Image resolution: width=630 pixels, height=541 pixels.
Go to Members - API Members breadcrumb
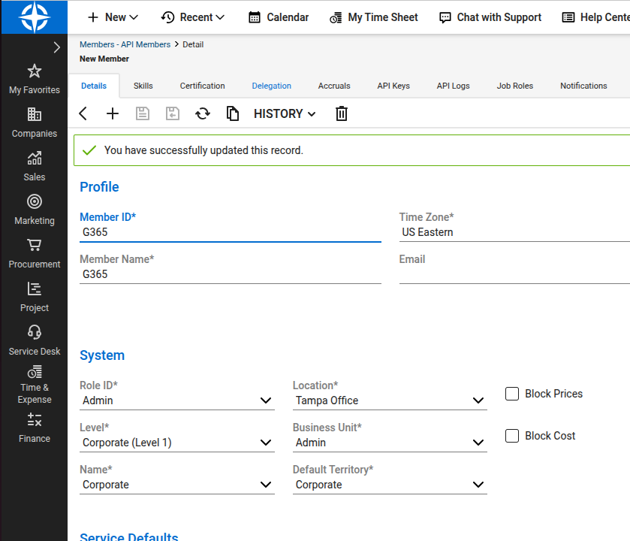click(125, 44)
